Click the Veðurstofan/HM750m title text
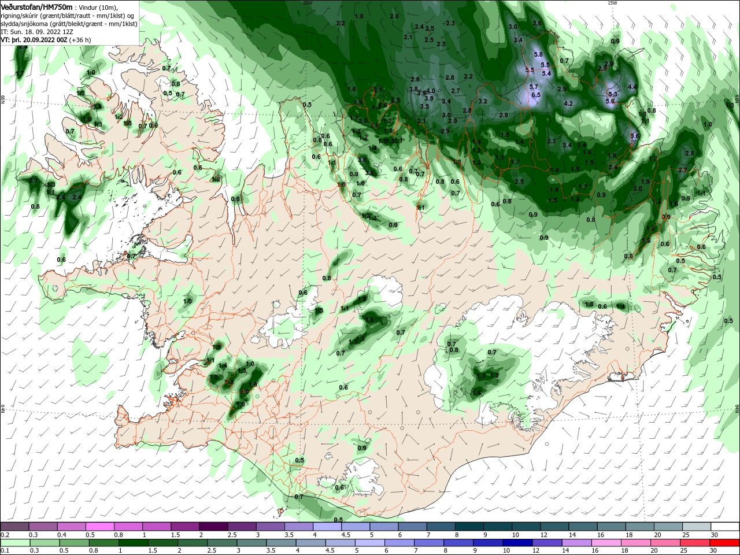740x555 pixels. 36,7
